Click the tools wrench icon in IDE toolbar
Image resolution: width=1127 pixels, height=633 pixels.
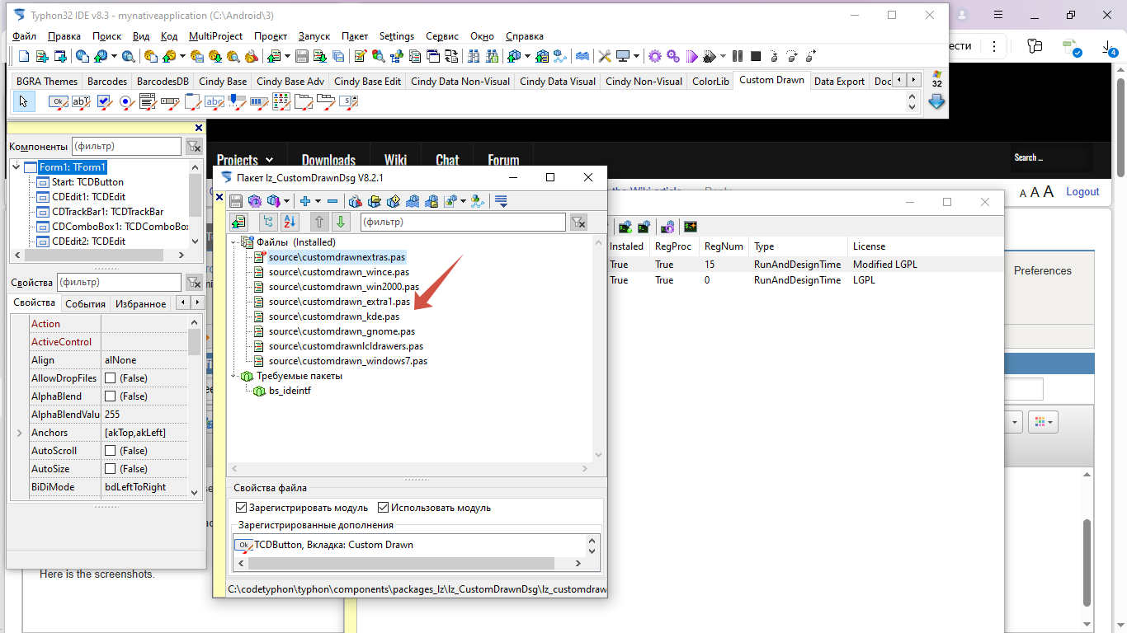click(604, 56)
